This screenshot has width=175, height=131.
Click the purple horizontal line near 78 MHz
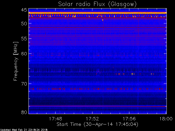(x=98, y=106)
